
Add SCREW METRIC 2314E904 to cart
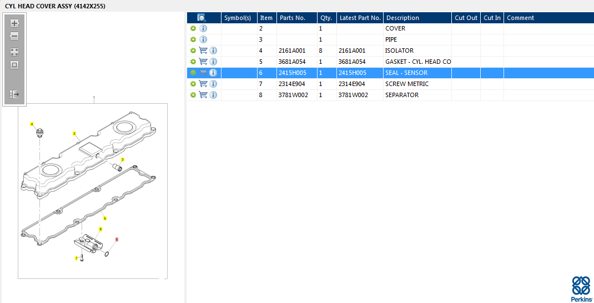(203, 84)
